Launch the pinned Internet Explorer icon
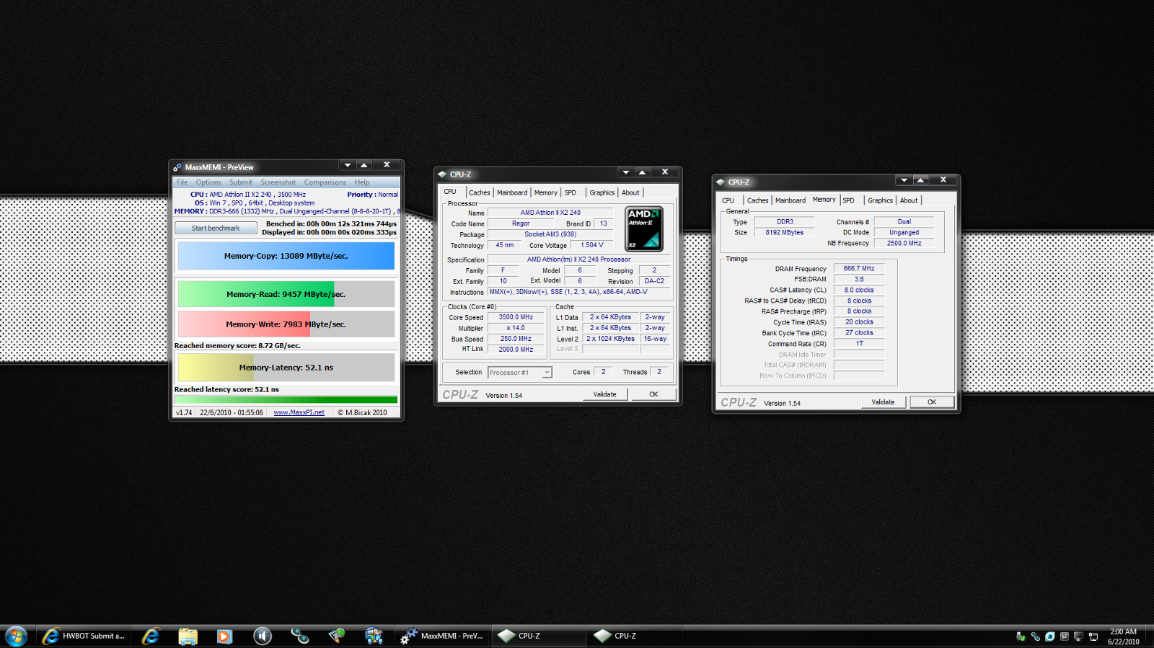Screen dimensions: 1154x648 pyautogui.click(x=151, y=636)
